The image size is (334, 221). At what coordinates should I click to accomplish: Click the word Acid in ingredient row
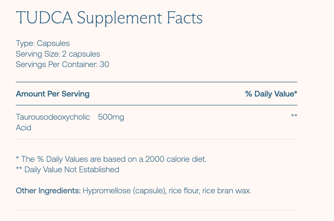pyautogui.click(x=23, y=128)
